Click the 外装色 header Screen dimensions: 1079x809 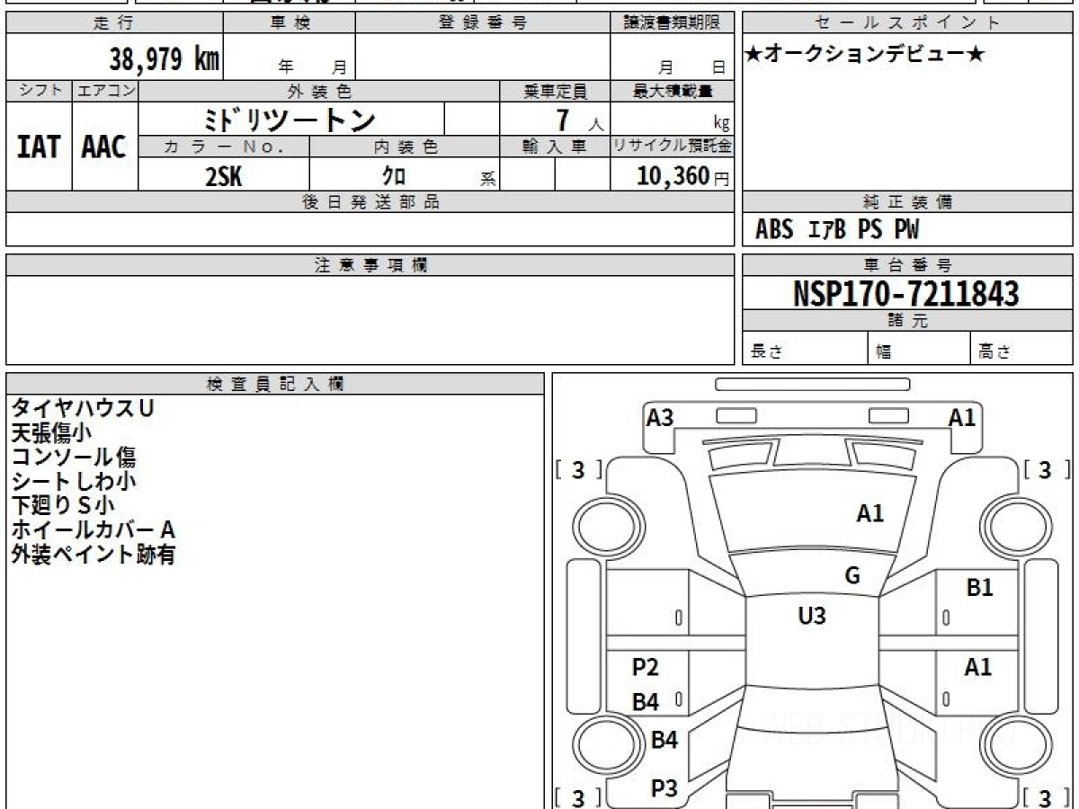319,91
